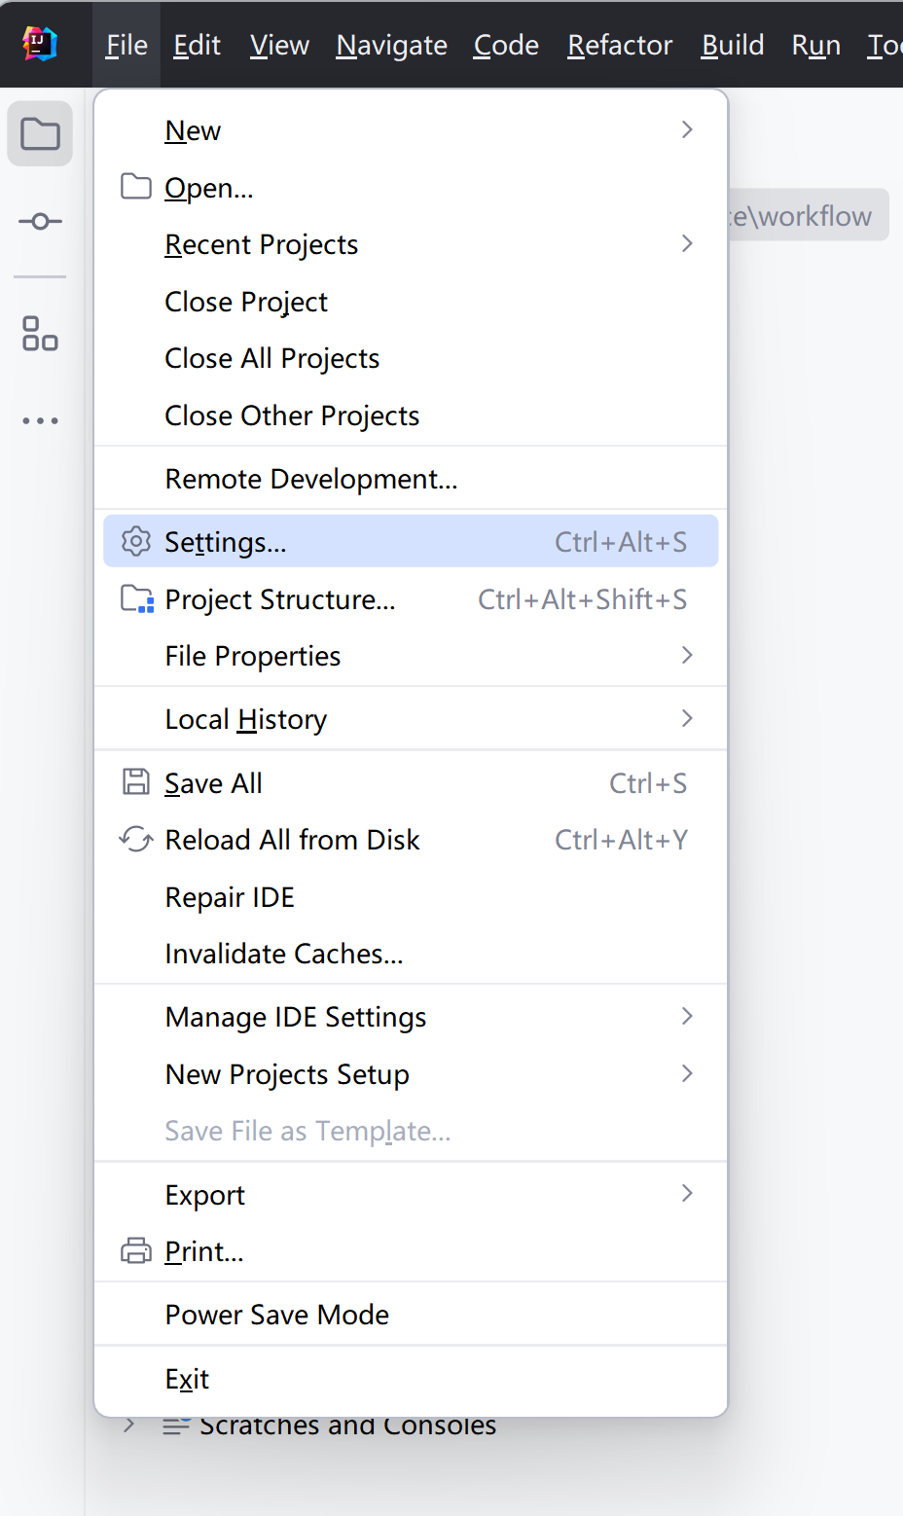
Task: Choose Project Structure from the menu
Action: pos(280,599)
